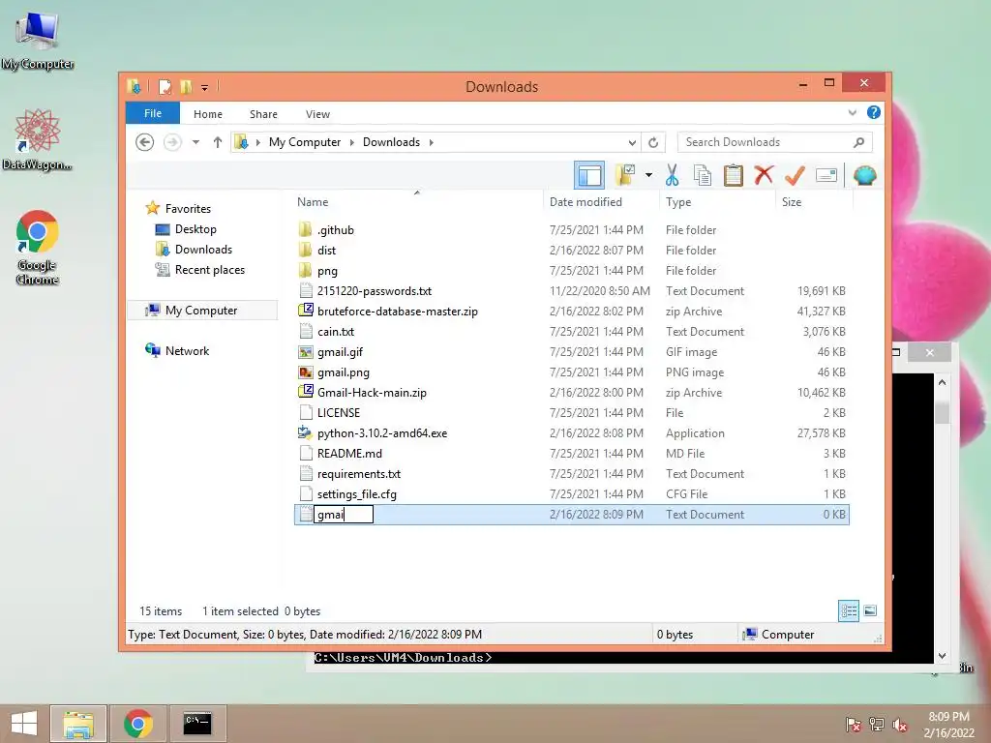Image resolution: width=991 pixels, height=743 pixels.
Task: Select Gmail-Hack-main.zip archive
Action: click(372, 393)
